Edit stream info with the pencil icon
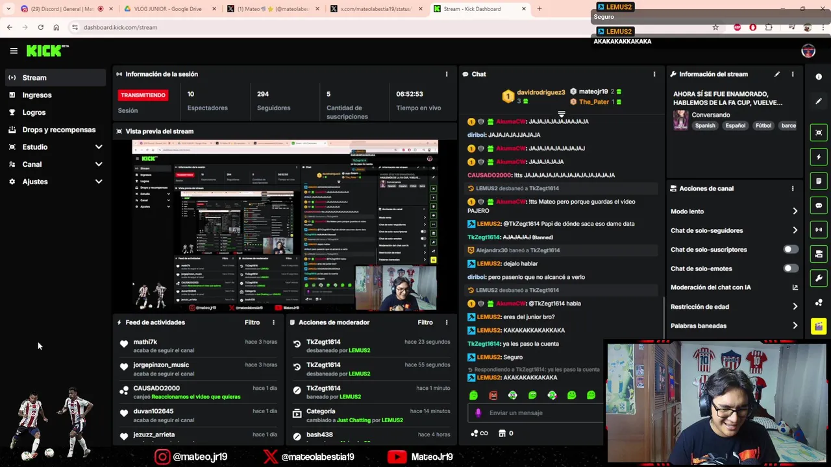The image size is (831, 467). point(777,74)
